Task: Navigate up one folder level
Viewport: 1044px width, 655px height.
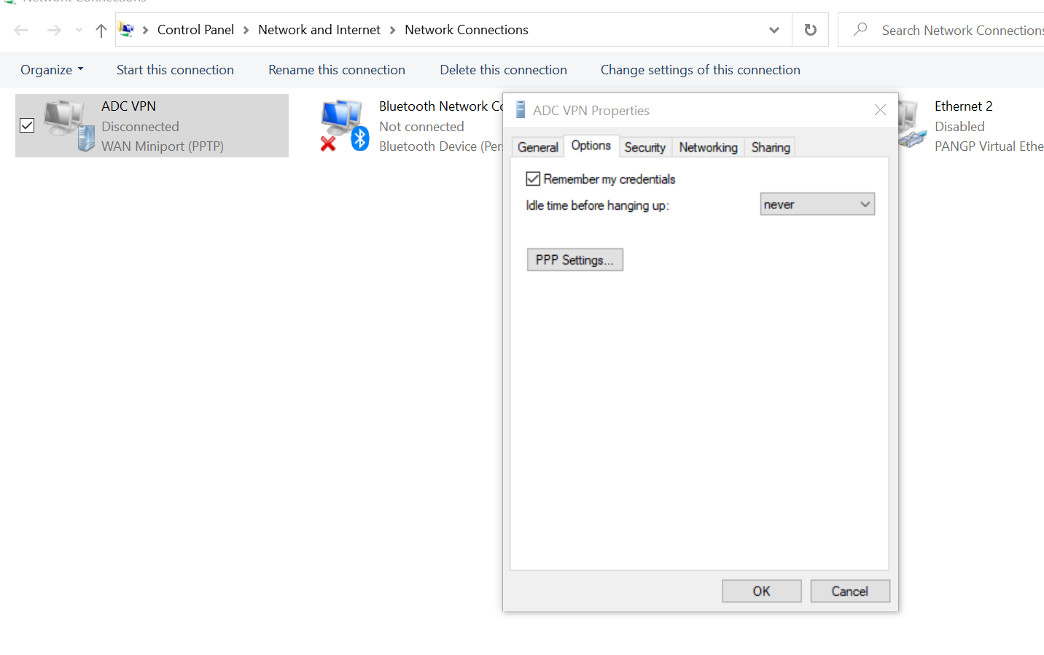Action: coord(101,30)
